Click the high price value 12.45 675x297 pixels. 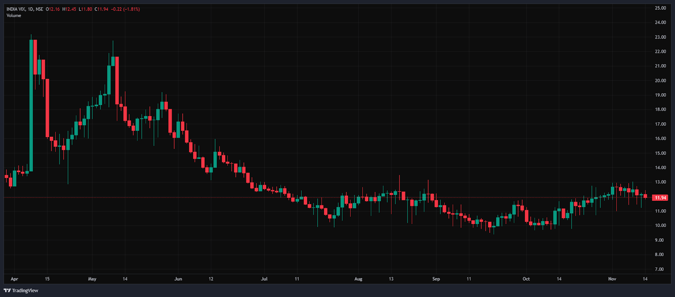[x=70, y=9]
